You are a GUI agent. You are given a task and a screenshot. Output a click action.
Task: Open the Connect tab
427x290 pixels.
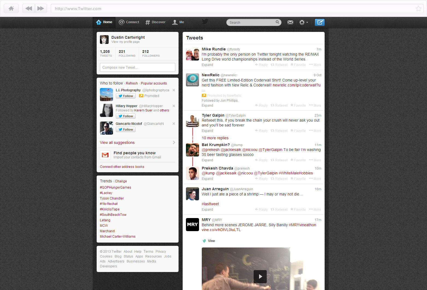[x=129, y=22]
